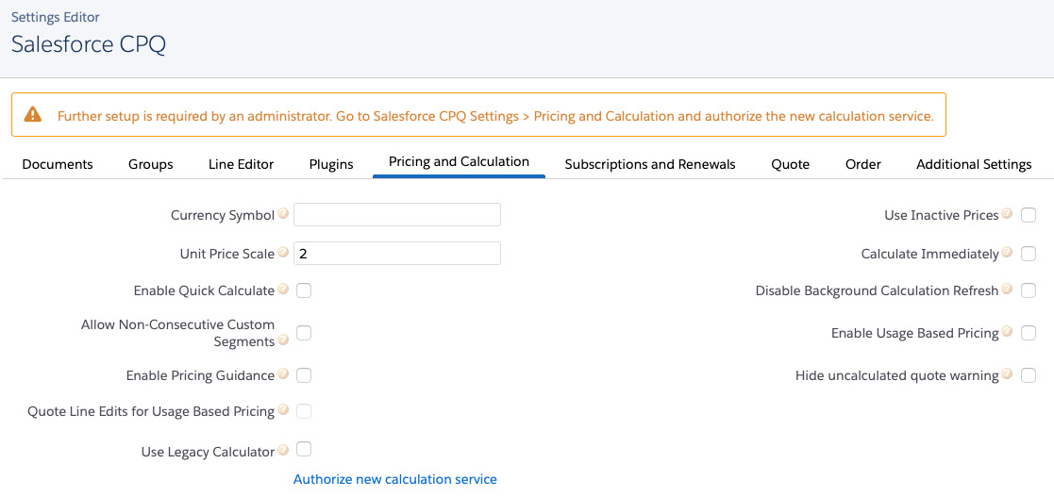This screenshot has width=1054, height=497.
Task: Click the help icon next to Calculate Immediately
Action: (1006, 253)
